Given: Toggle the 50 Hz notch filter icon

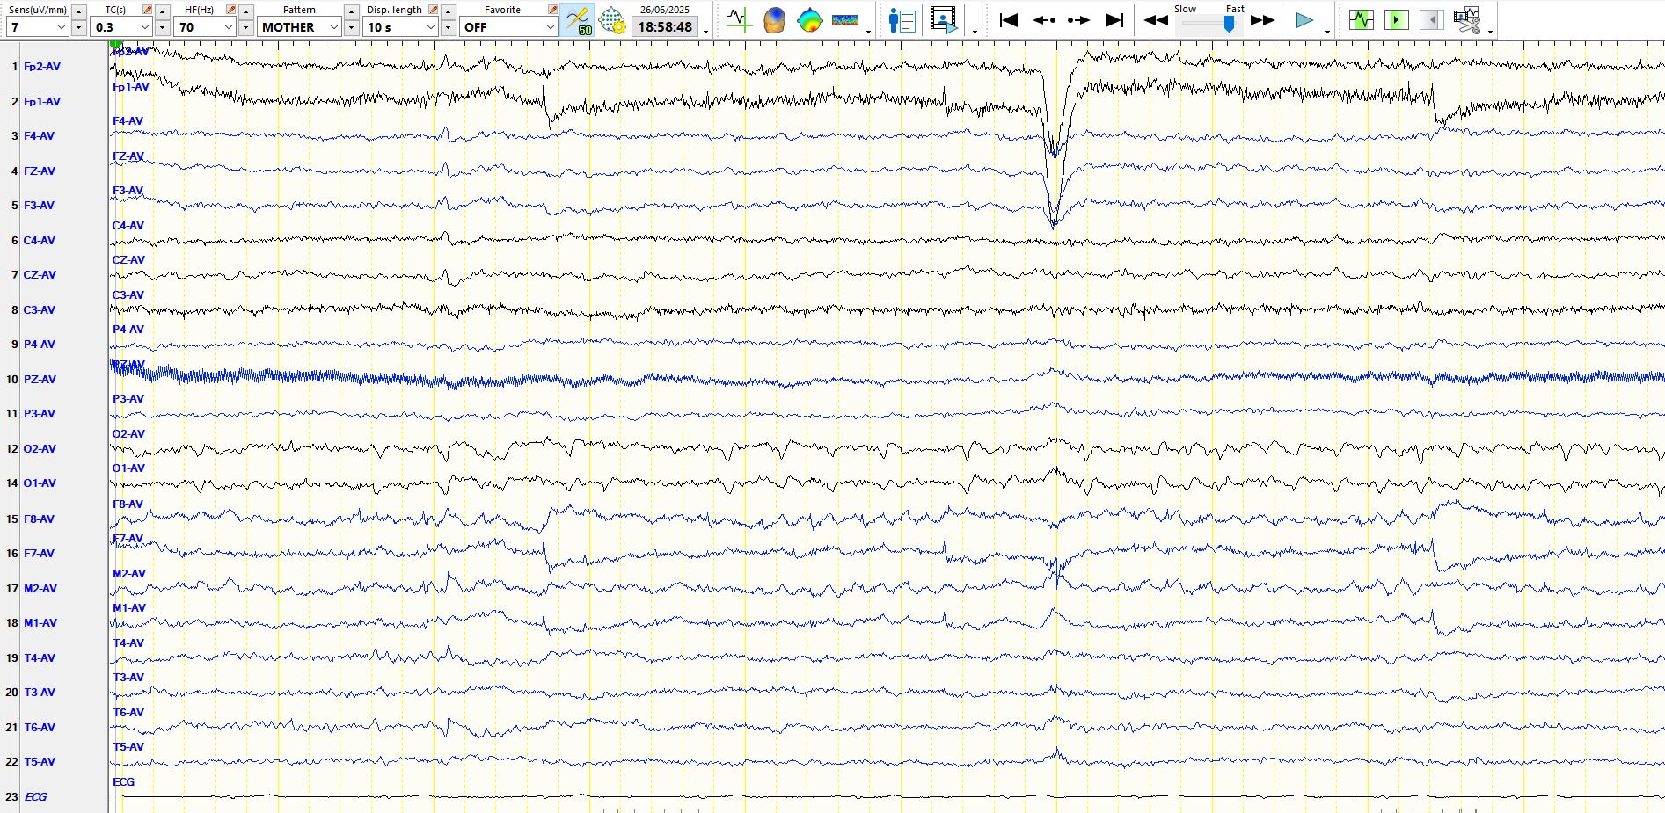Looking at the screenshot, I should pyautogui.click(x=578, y=20).
